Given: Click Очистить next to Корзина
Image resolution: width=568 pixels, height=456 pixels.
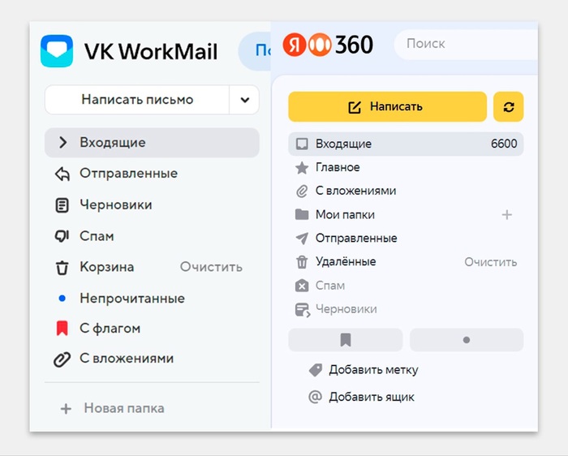Looking at the screenshot, I should [x=211, y=267].
